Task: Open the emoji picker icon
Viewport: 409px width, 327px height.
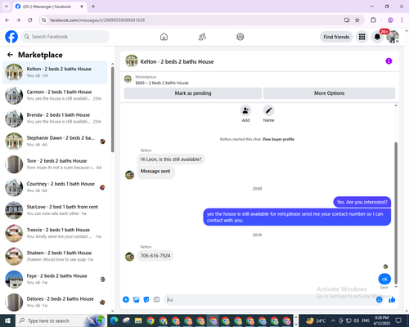Action: tap(379, 300)
